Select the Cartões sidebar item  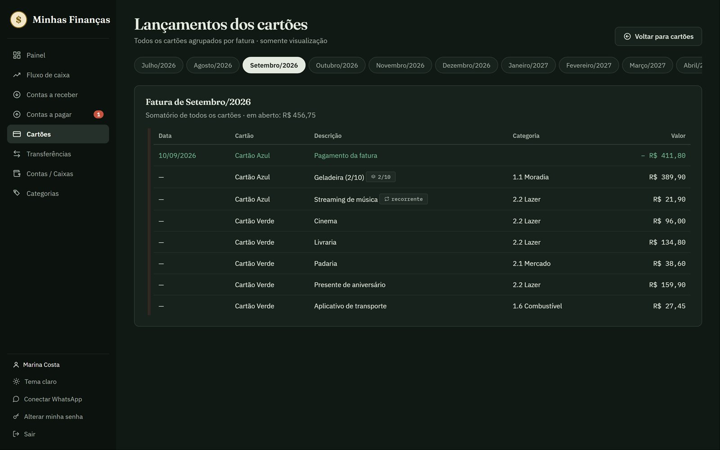pos(58,134)
